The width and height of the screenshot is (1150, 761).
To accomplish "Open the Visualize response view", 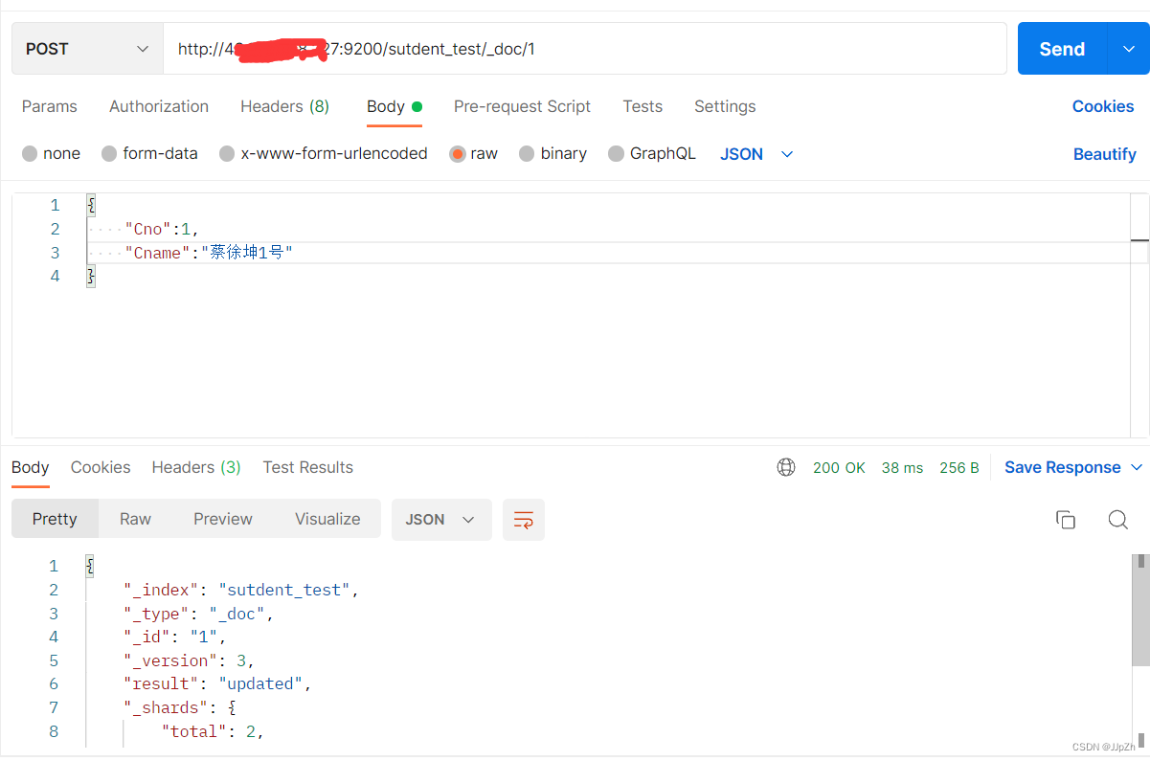I will click(327, 519).
